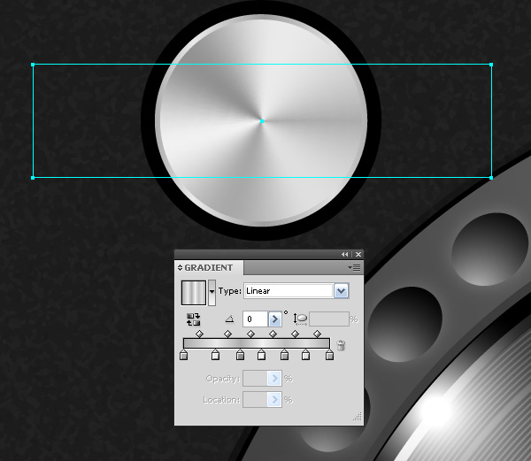531x461 pixels.
Task: Click the top-left selection handle of rectangle
Action: tap(33, 65)
